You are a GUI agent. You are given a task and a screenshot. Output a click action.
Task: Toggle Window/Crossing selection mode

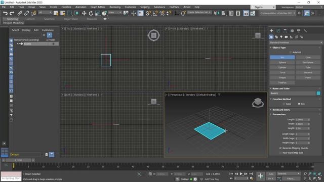point(76,14)
